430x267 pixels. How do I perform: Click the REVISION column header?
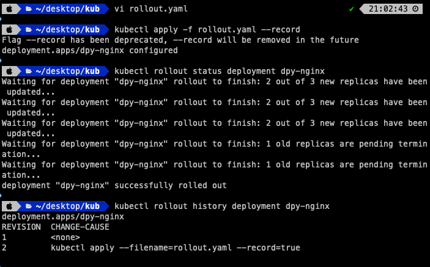coord(21,227)
